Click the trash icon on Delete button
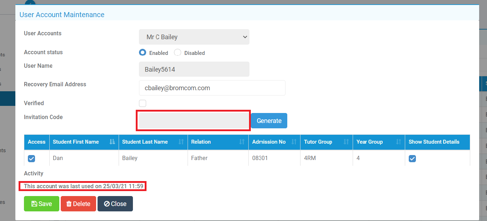Image resolution: width=487 pixels, height=221 pixels. coord(69,204)
